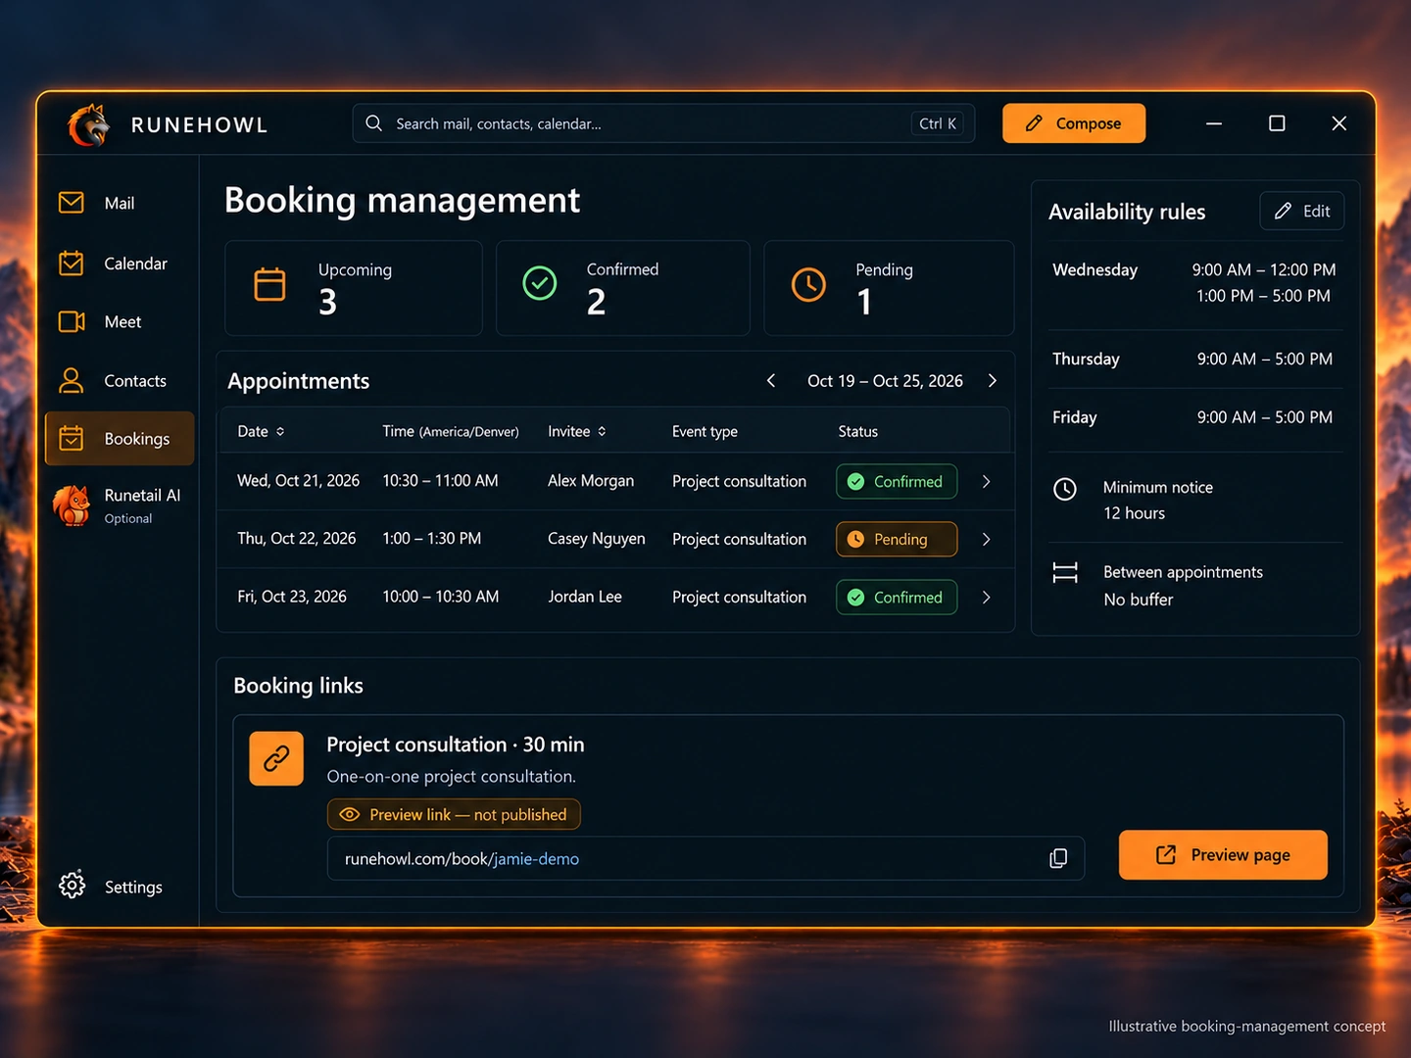1411x1058 pixels.
Task: Click Preview link not published badge
Action: click(454, 814)
